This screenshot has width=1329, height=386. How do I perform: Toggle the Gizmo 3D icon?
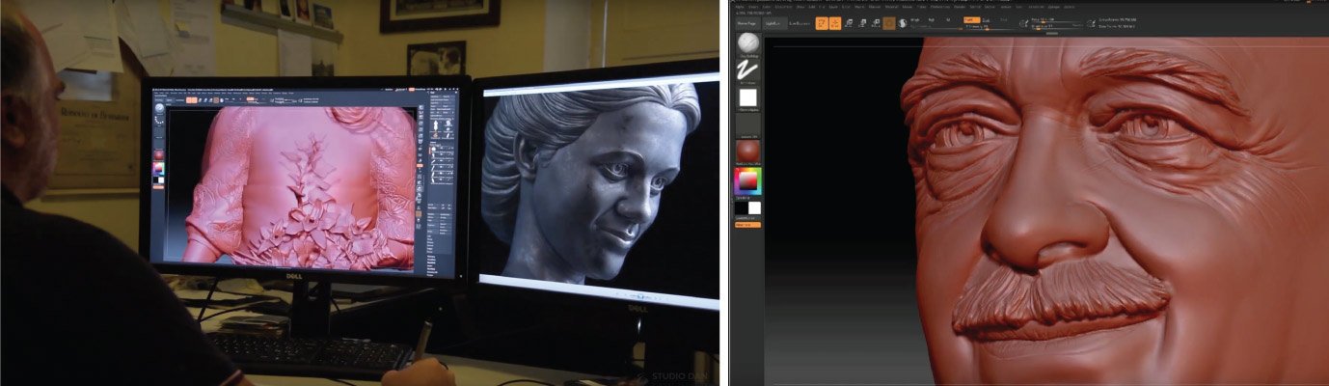[x=889, y=23]
